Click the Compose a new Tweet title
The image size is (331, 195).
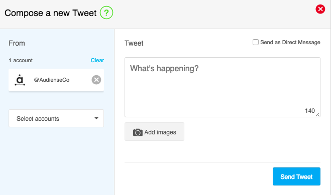click(x=50, y=13)
